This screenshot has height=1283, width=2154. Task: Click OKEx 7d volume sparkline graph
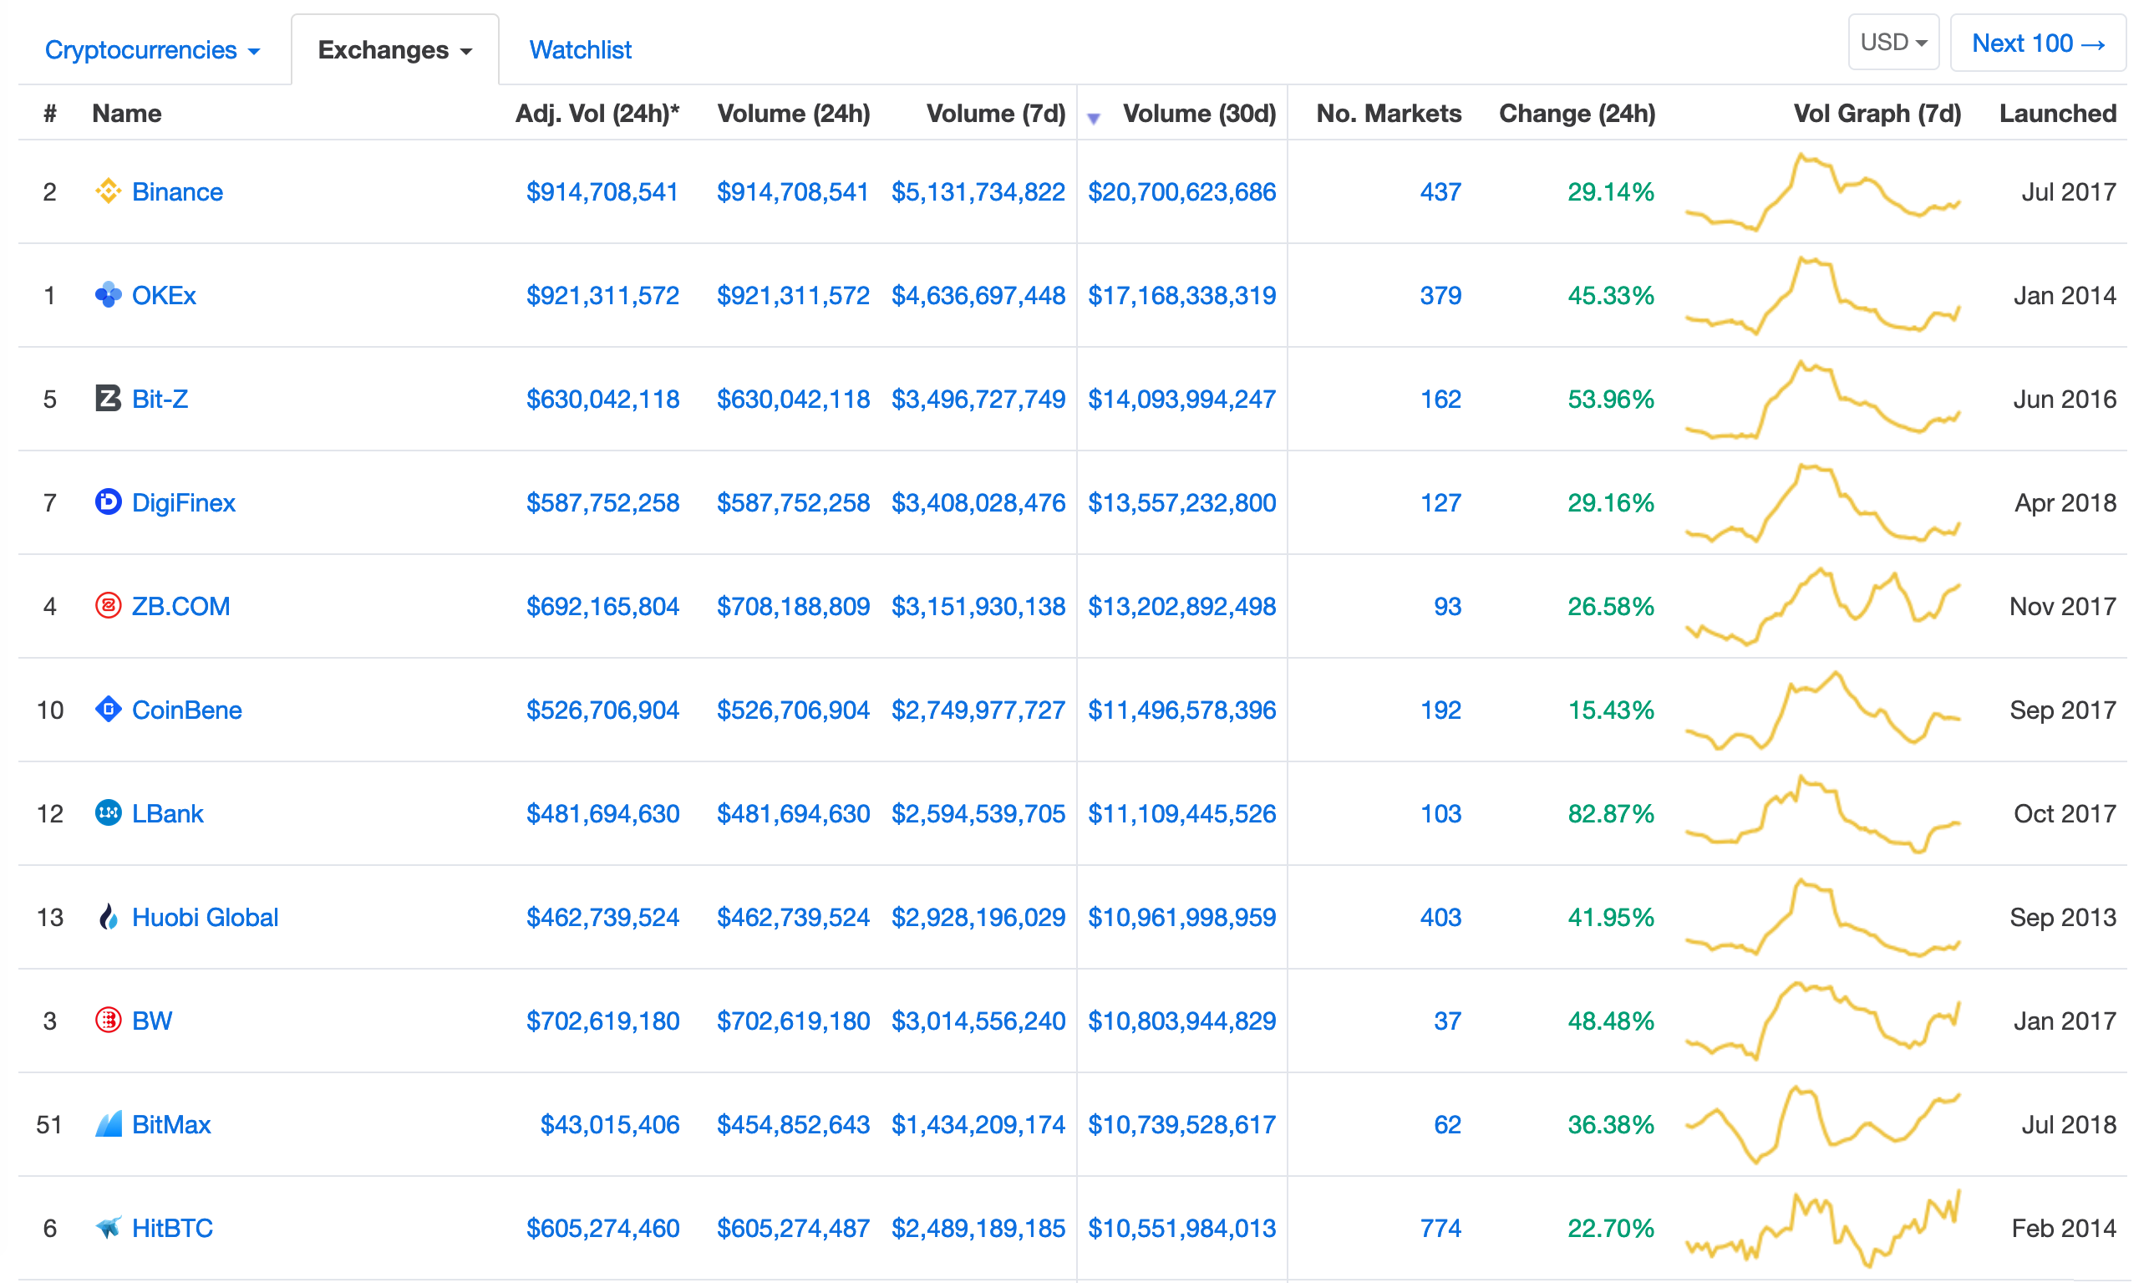click(1822, 296)
